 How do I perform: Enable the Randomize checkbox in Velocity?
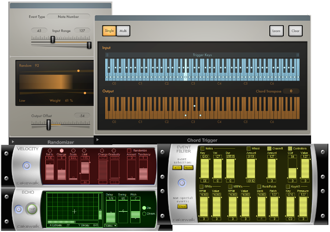pos(129,151)
